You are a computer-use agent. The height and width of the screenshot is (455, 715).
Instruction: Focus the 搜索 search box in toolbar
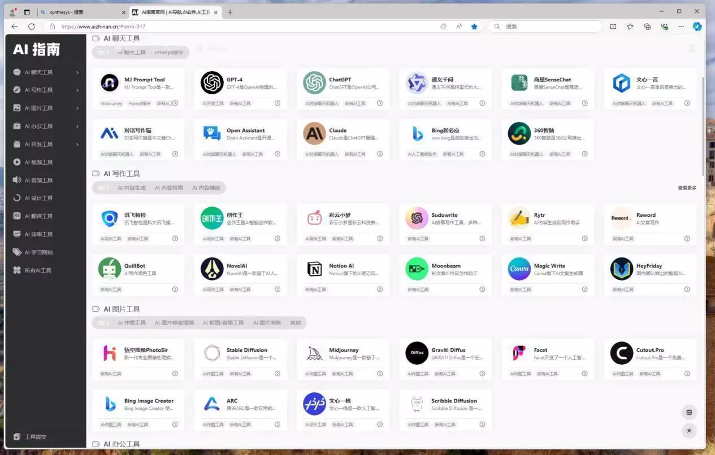coord(545,27)
